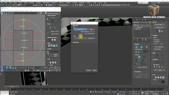Collapse the Quick Pelt rollout
Viewport: 169px width, 95px height.
click(75, 26)
